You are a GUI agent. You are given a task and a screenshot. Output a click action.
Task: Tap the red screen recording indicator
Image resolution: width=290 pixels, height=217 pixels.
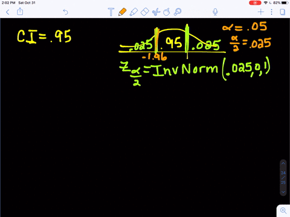(255, 3)
